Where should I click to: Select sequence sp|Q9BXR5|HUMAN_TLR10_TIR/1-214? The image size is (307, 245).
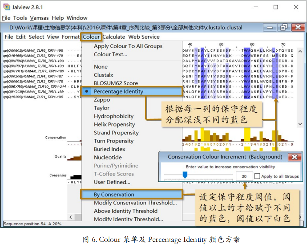[x=35, y=86]
